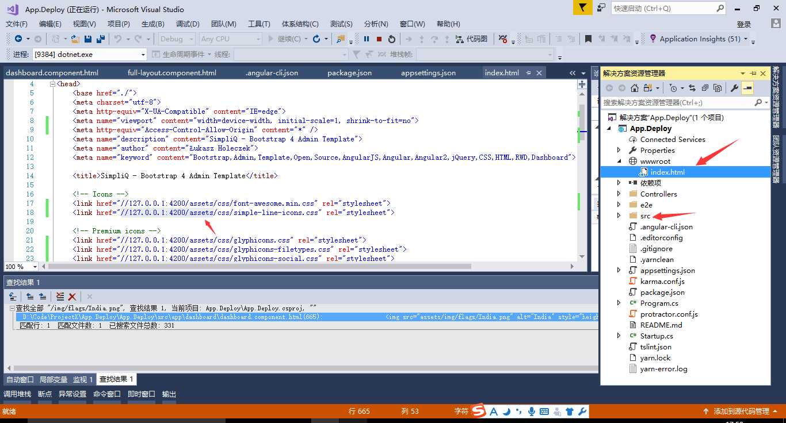Image resolution: width=786 pixels, height=423 pixels.
Task: Open the 文件(F) menu
Action: pos(17,24)
